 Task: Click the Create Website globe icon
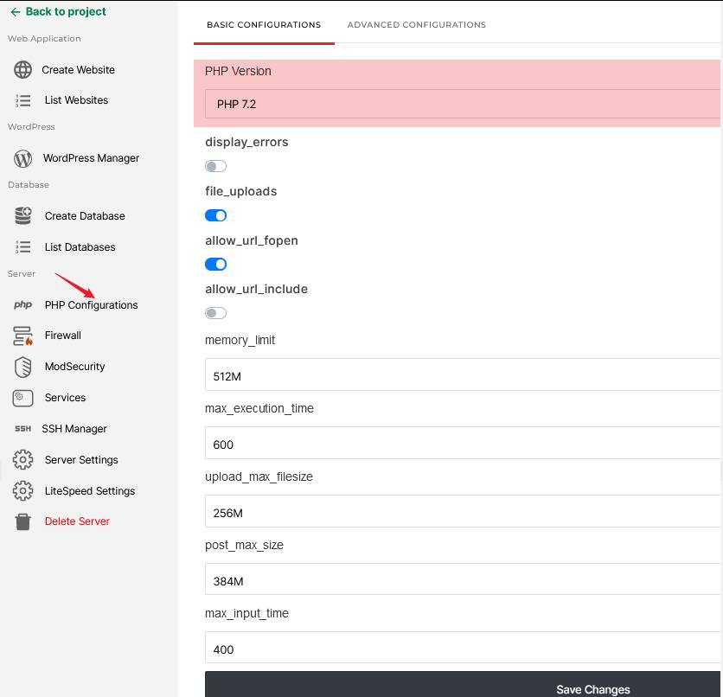tap(22, 69)
